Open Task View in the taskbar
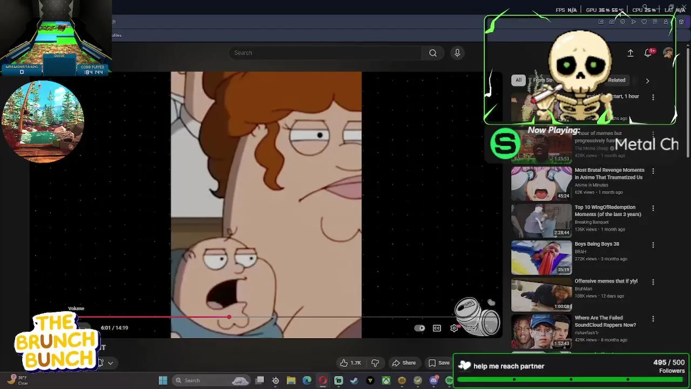 point(260,380)
